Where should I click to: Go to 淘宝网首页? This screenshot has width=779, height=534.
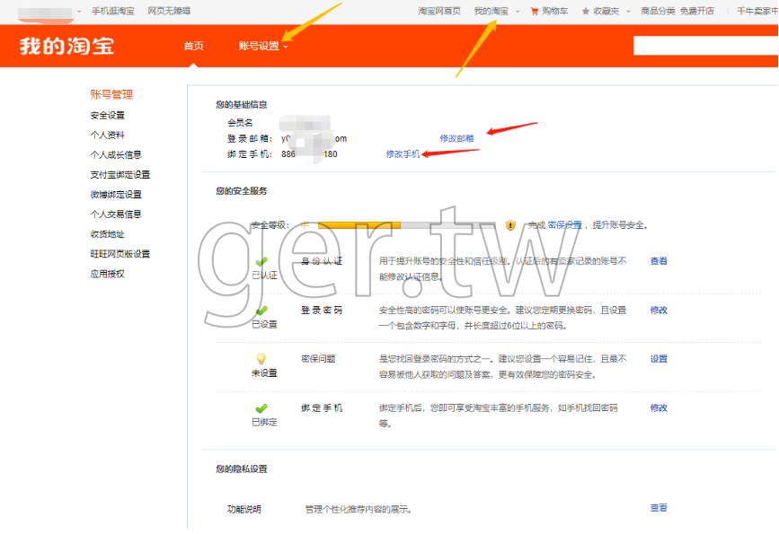point(439,11)
